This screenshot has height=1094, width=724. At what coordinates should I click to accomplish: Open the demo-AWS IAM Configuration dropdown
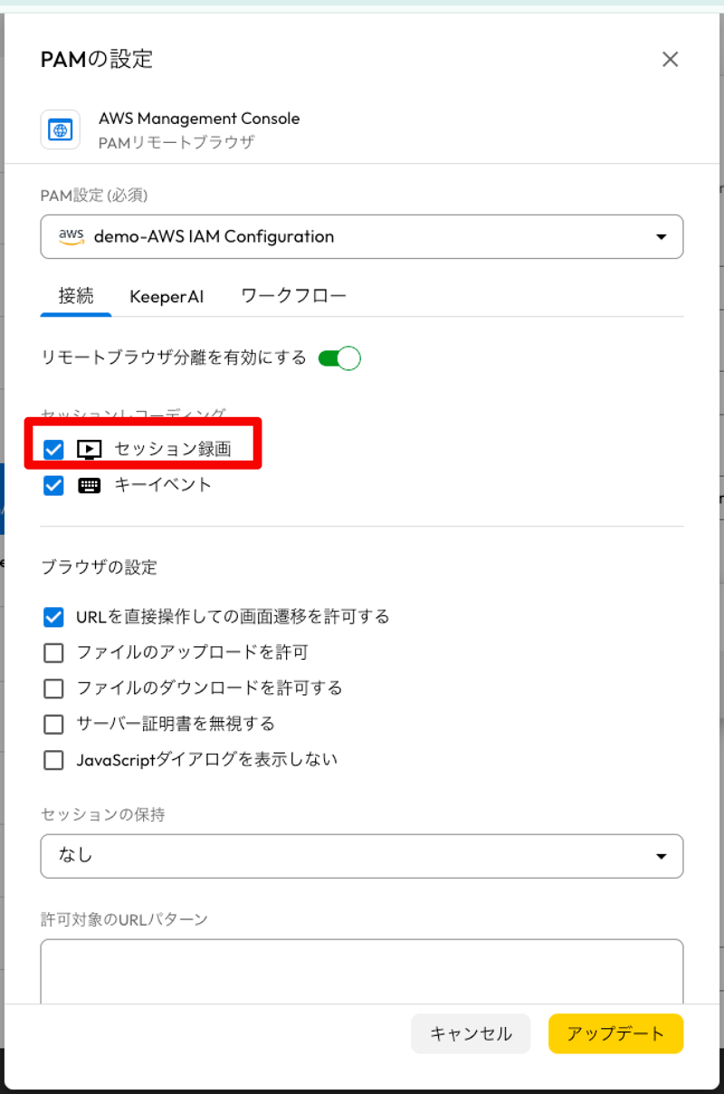click(x=362, y=237)
